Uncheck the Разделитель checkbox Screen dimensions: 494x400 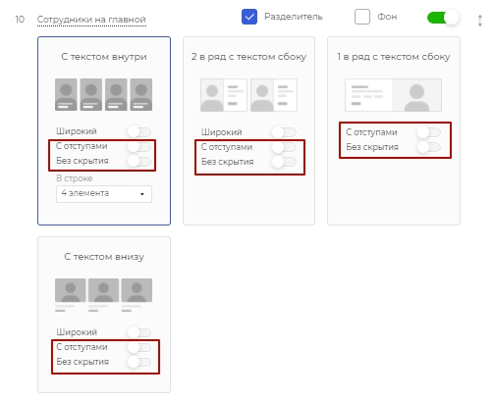[x=249, y=17]
